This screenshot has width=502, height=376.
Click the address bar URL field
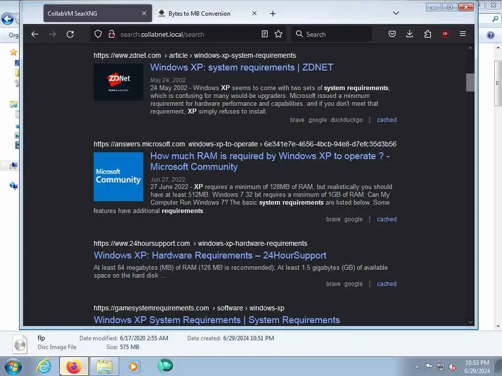tap(189, 34)
